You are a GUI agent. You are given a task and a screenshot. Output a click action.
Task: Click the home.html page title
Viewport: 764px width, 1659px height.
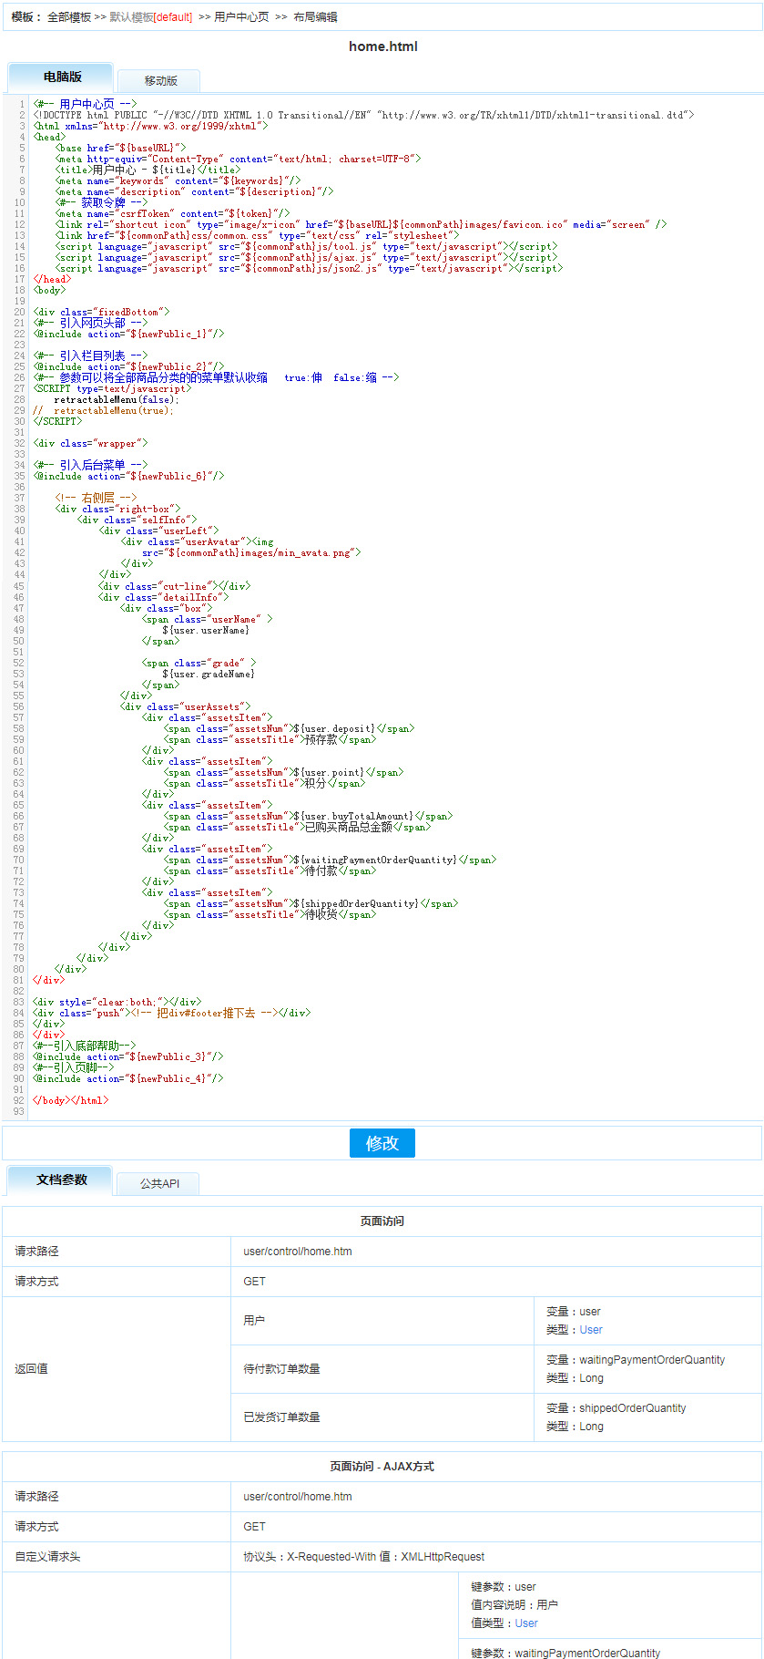point(383,46)
